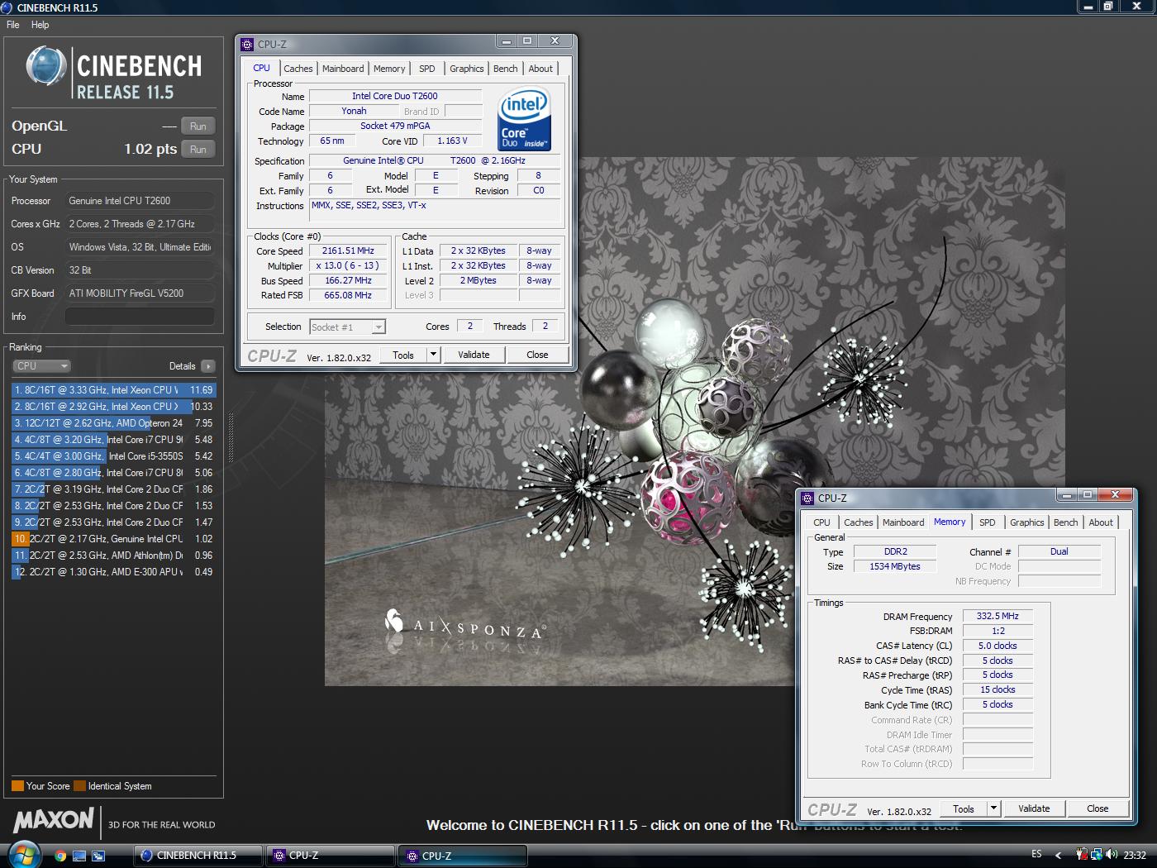
Task: Open Tools dropdown arrow in lower CPU-Z window
Action: 993,808
